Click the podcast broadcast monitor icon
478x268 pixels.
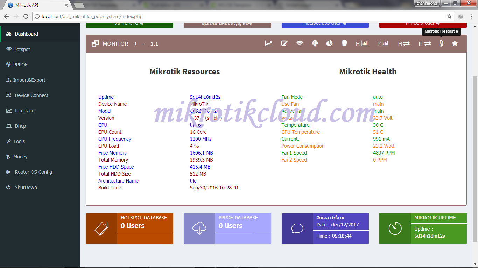(x=315, y=44)
